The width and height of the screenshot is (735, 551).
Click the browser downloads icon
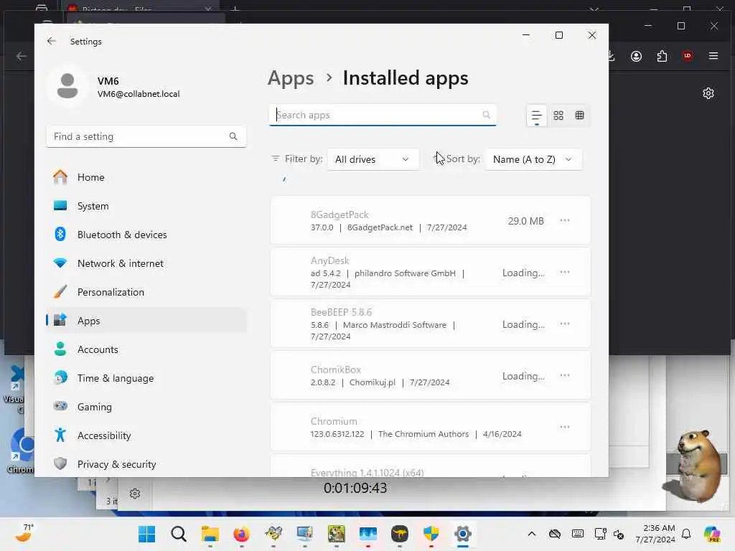[612, 56]
